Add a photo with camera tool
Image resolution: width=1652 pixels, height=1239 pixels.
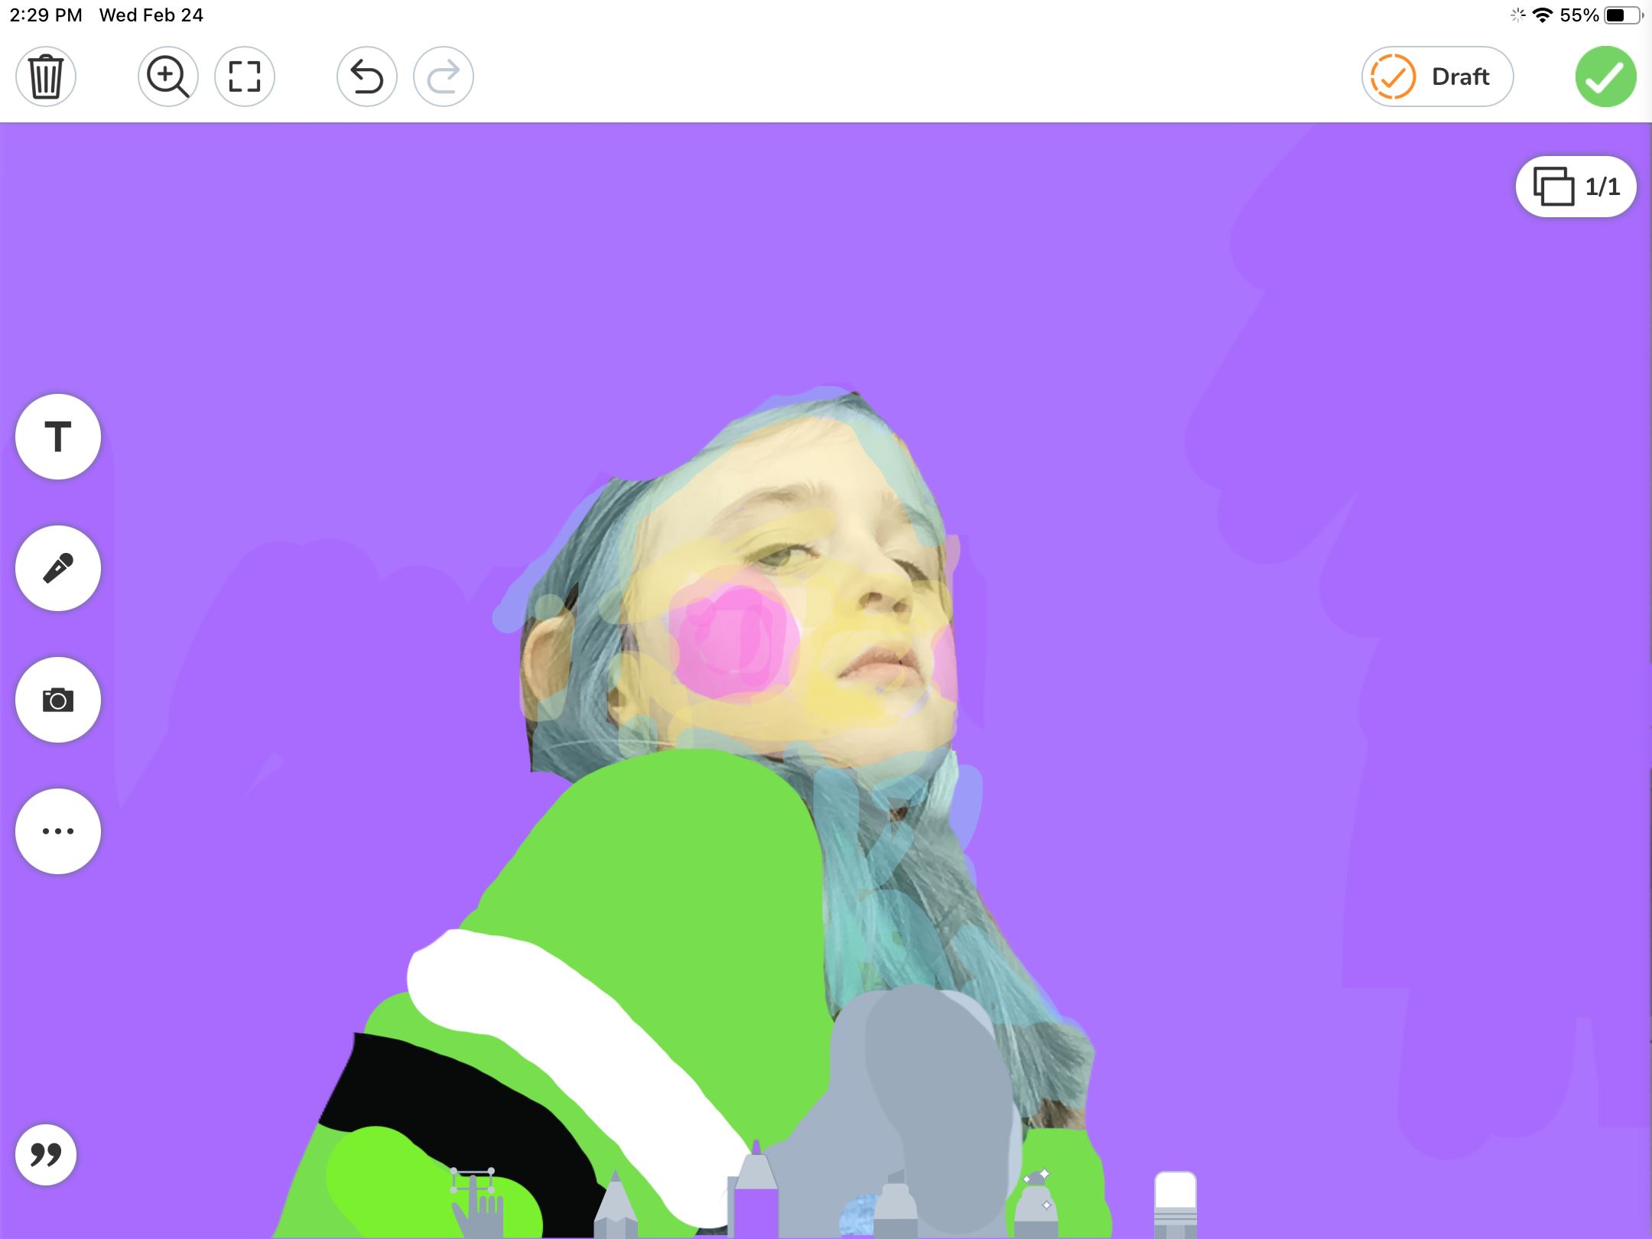pos(58,700)
